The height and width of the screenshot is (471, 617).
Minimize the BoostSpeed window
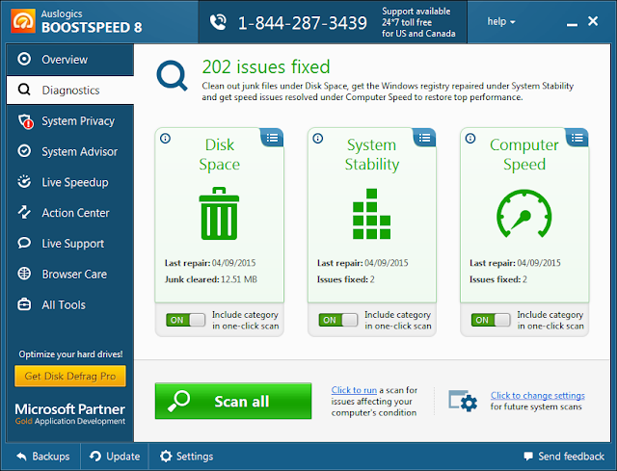tap(572, 23)
